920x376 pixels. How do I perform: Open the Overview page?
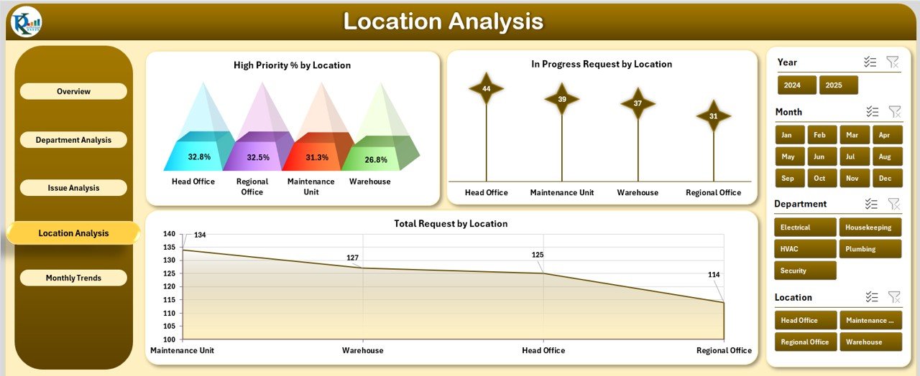(x=73, y=91)
